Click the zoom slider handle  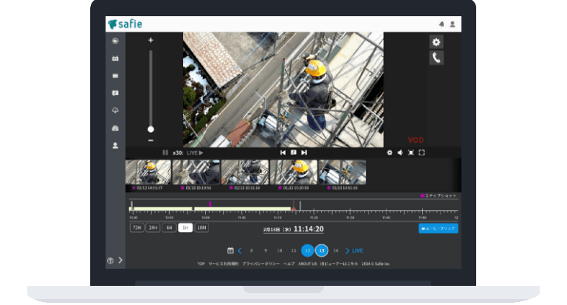151,129
